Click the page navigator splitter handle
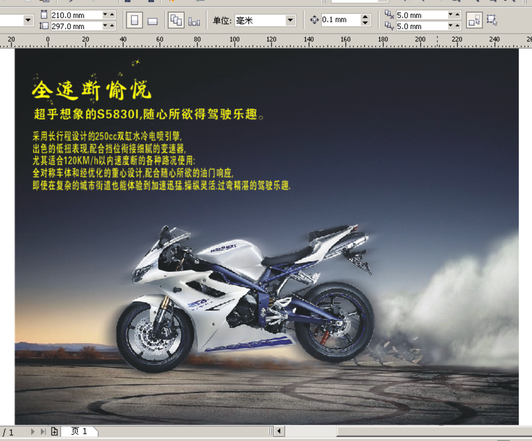The width and height of the screenshot is (532, 441). (270, 431)
